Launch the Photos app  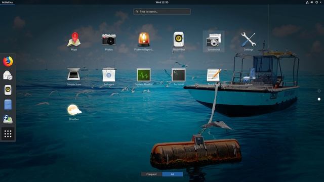coord(109,41)
